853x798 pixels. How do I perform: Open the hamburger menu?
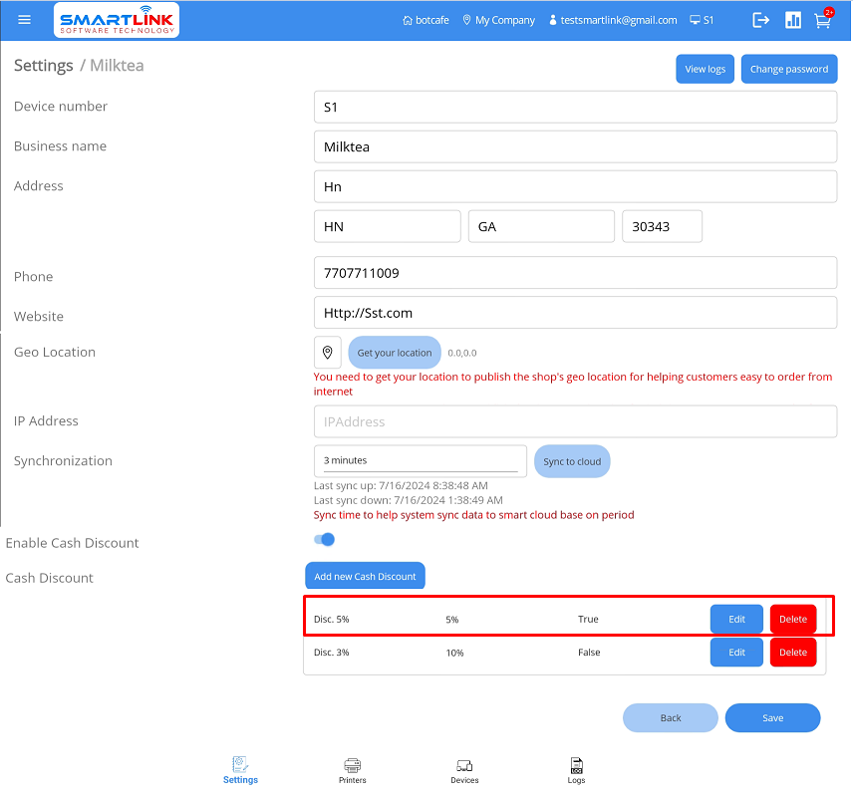[25, 20]
